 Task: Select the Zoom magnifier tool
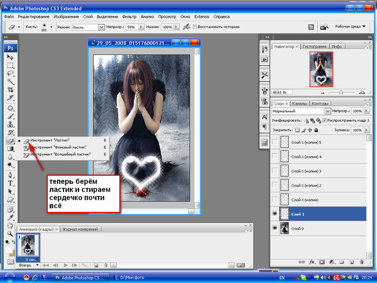(x=10, y=233)
